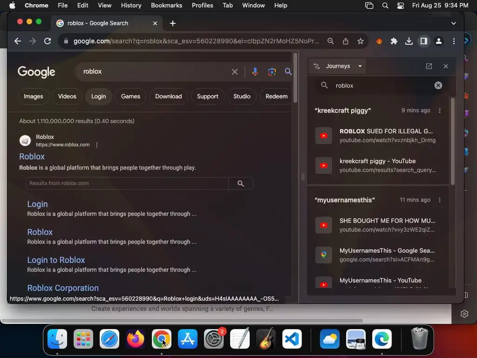This screenshot has width=477, height=358.
Task: Open settings gear in background window
Action: pyautogui.click(x=464, y=314)
